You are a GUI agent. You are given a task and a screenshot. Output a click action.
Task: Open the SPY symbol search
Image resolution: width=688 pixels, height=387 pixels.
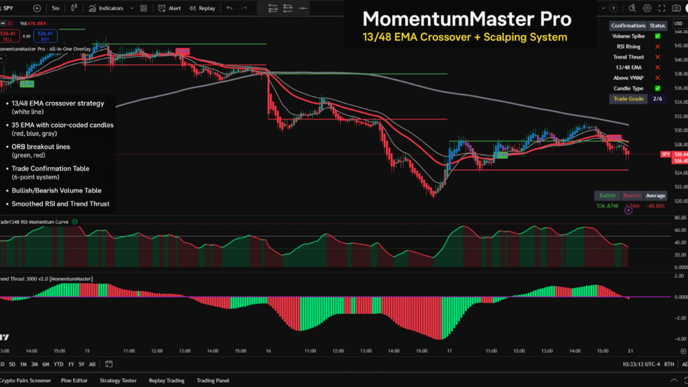coord(9,8)
